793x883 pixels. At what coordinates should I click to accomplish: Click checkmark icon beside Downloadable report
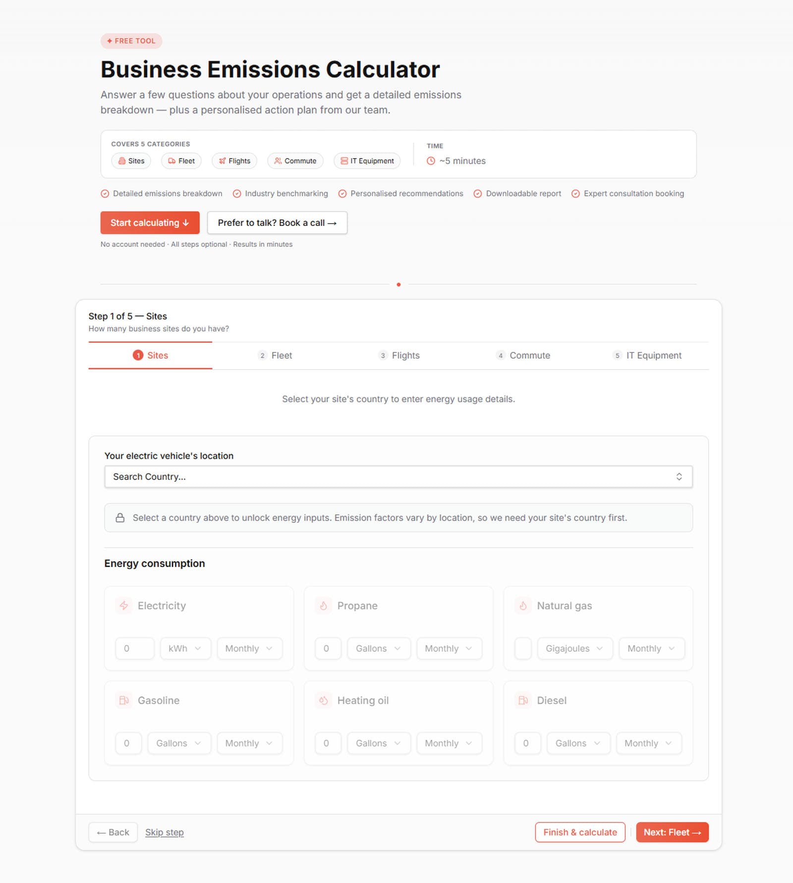[478, 194]
